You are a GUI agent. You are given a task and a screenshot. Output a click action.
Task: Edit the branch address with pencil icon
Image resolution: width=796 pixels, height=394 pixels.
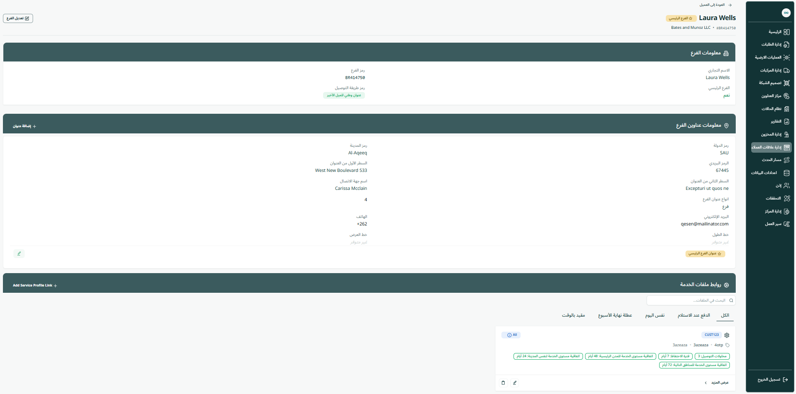pos(19,253)
